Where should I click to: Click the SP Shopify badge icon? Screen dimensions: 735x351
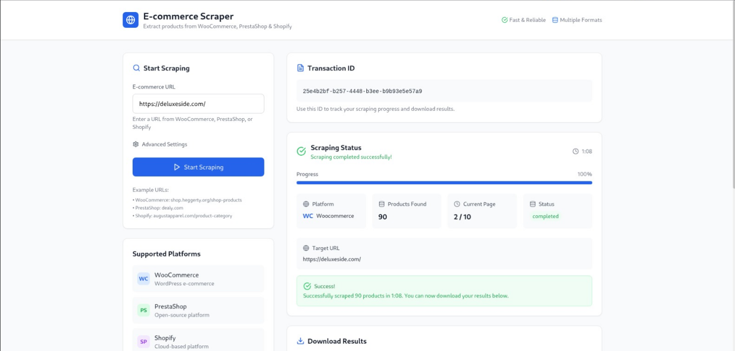(143, 342)
